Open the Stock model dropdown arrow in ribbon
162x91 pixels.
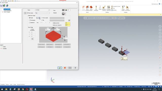pos(92,10)
